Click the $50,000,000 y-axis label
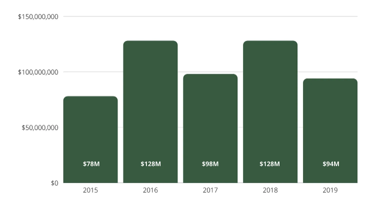Viewport: 371px width, 200px height. coord(40,128)
